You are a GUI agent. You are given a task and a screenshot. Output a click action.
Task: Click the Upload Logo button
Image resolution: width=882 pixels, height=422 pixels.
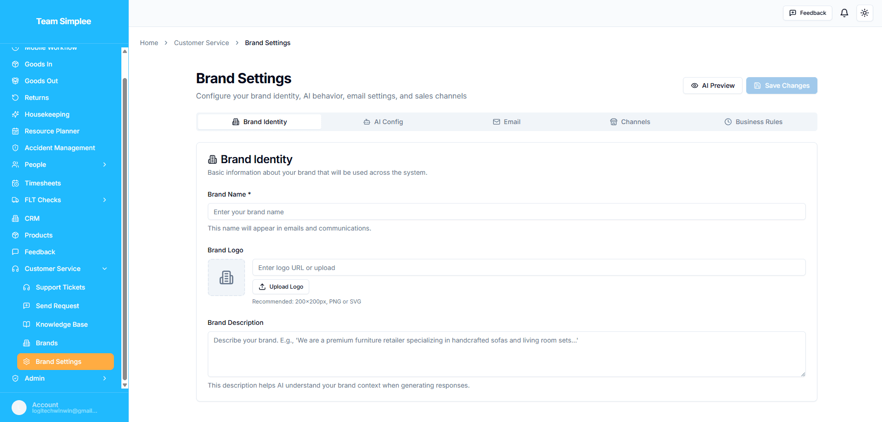280,287
